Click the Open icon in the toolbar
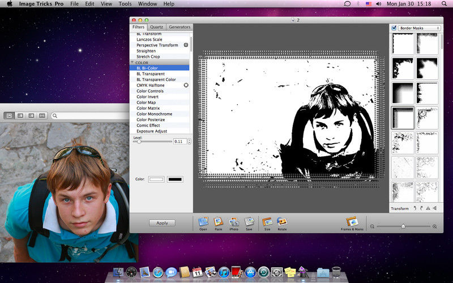The image size is (453, 283). click(x=203, y=221)
